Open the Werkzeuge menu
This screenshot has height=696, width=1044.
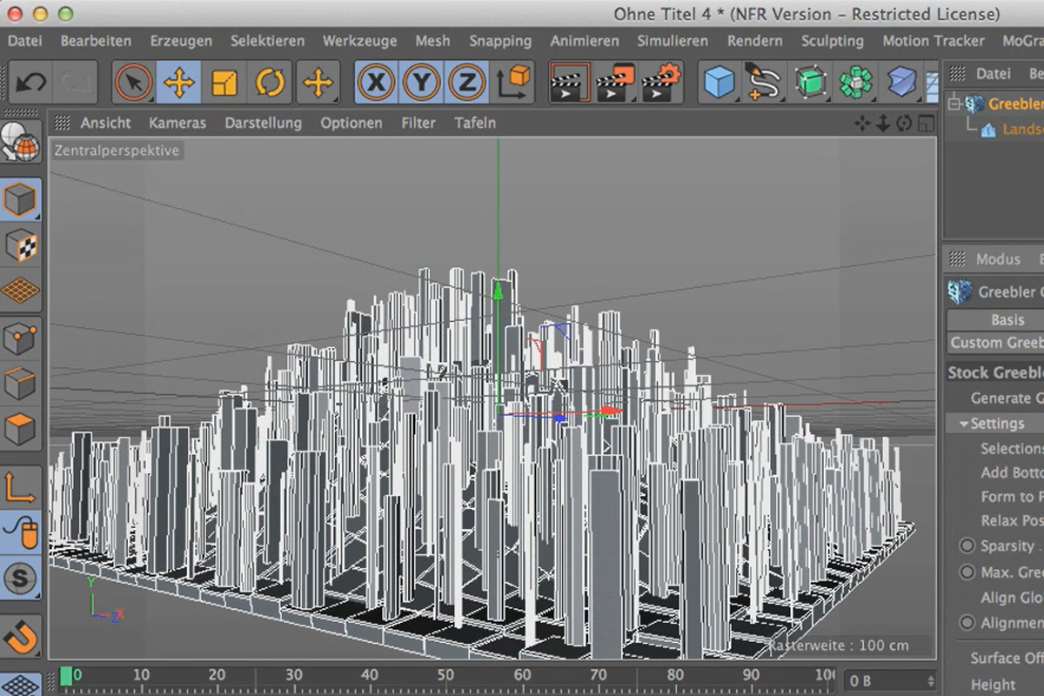click(x=359, y=41)
